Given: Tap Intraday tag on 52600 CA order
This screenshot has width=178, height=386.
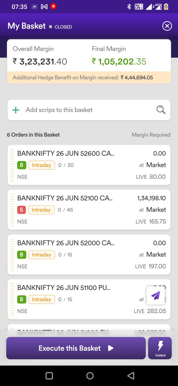Looking at the screenshot, I should point(42,165).
